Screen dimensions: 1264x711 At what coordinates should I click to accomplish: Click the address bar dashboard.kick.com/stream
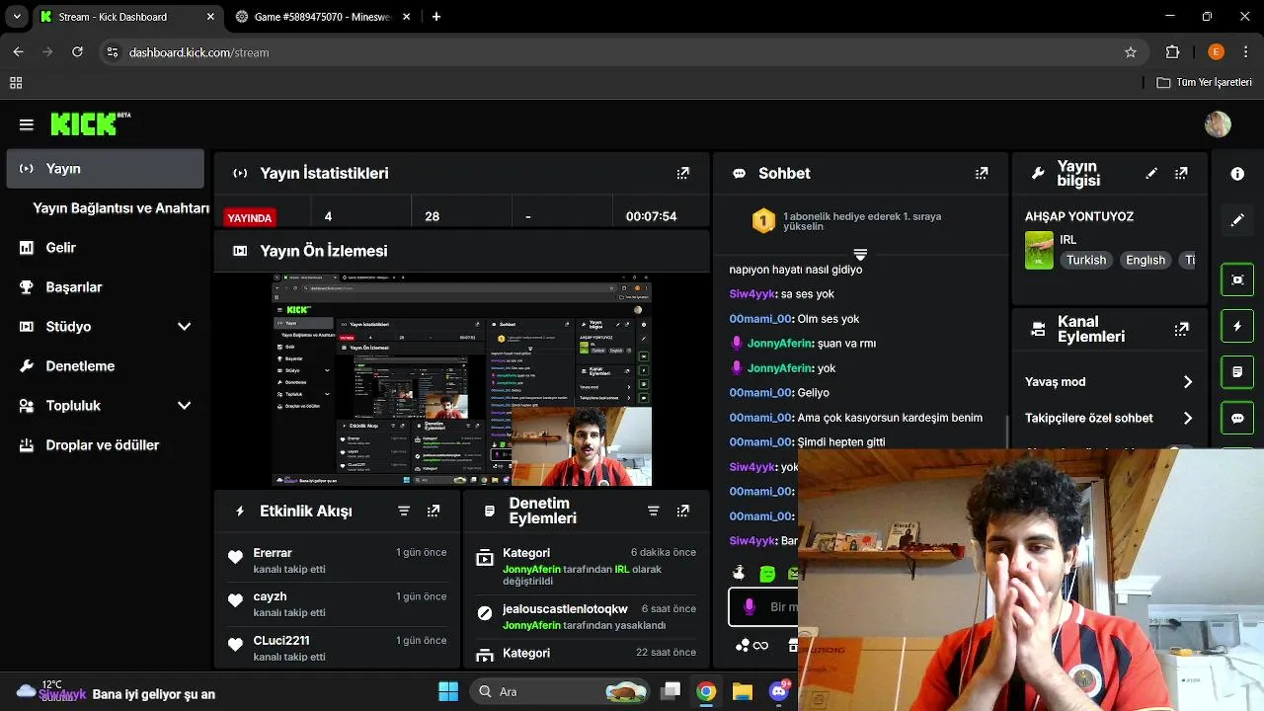pos(198,52)
